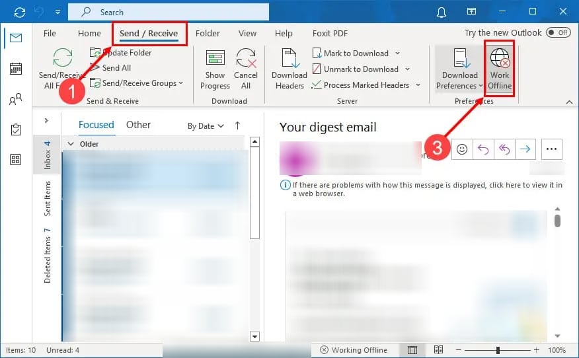Click message list scroll down arrow

(x=254, y=337)
